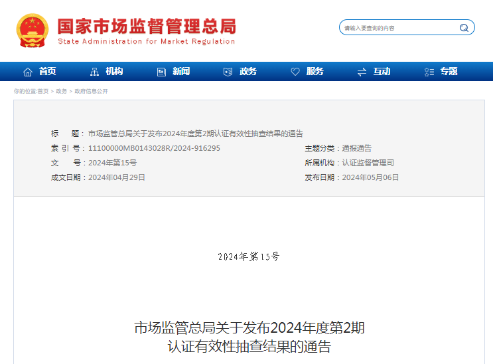This screenshot has height=364, width=493.
Task: Go to 首页 in the breadcrumb
Action: tap(43, 91)
